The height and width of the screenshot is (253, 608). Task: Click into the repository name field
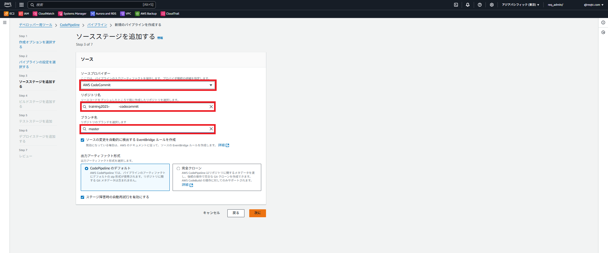[148, 107]
